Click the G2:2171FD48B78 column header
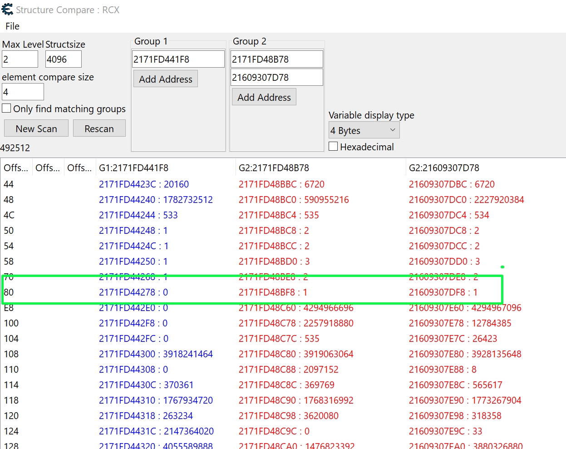Screen dimensions: 566x449 tap(274, 168)
